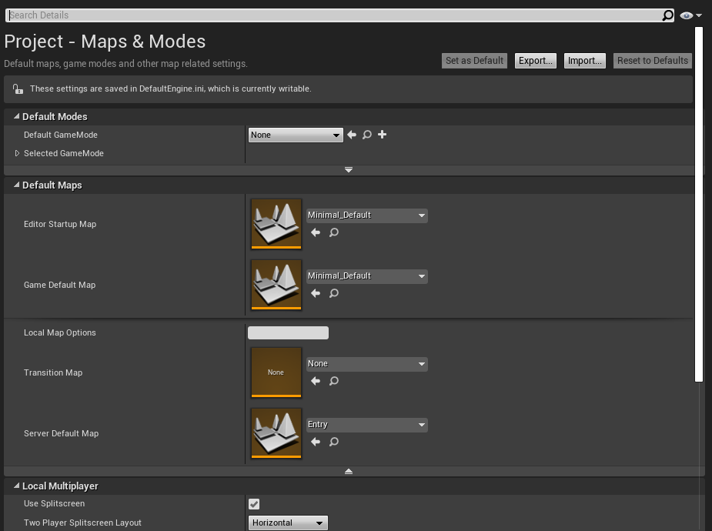Open Two Player Splitscreen Layout dropdown

[289, 523]
